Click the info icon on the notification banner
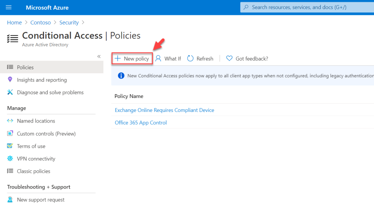This screenshot has height=221, width=374. [x=121, y=76]
